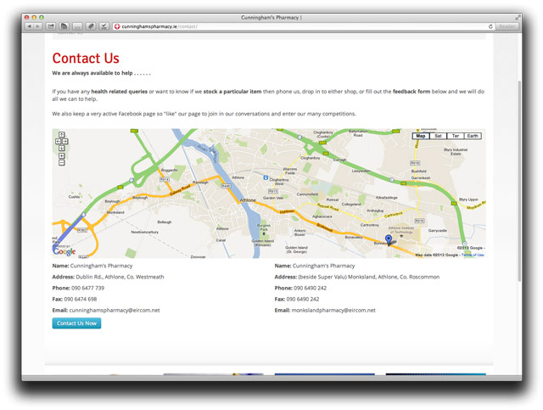Click the Contact Us Now button

pos(76,323)
